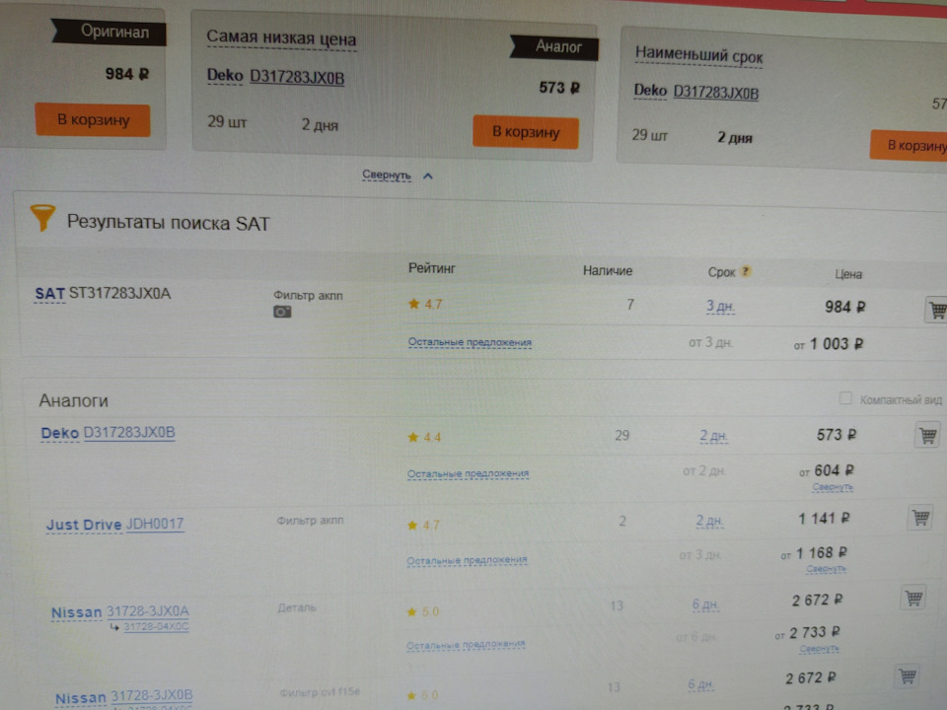
Task: Expand Остальные предложения under Nissan 31728-3JX0A
Action: point(466,645)
